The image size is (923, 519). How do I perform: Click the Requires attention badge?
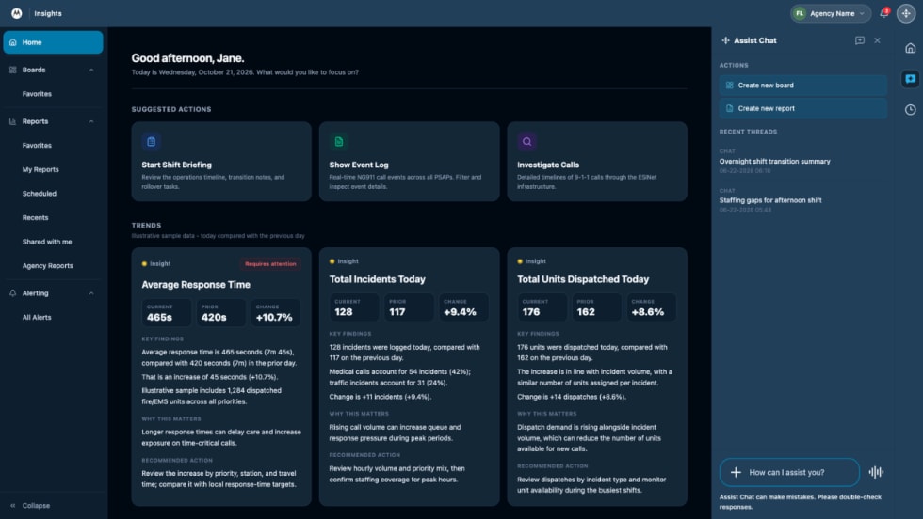point(270,264)
